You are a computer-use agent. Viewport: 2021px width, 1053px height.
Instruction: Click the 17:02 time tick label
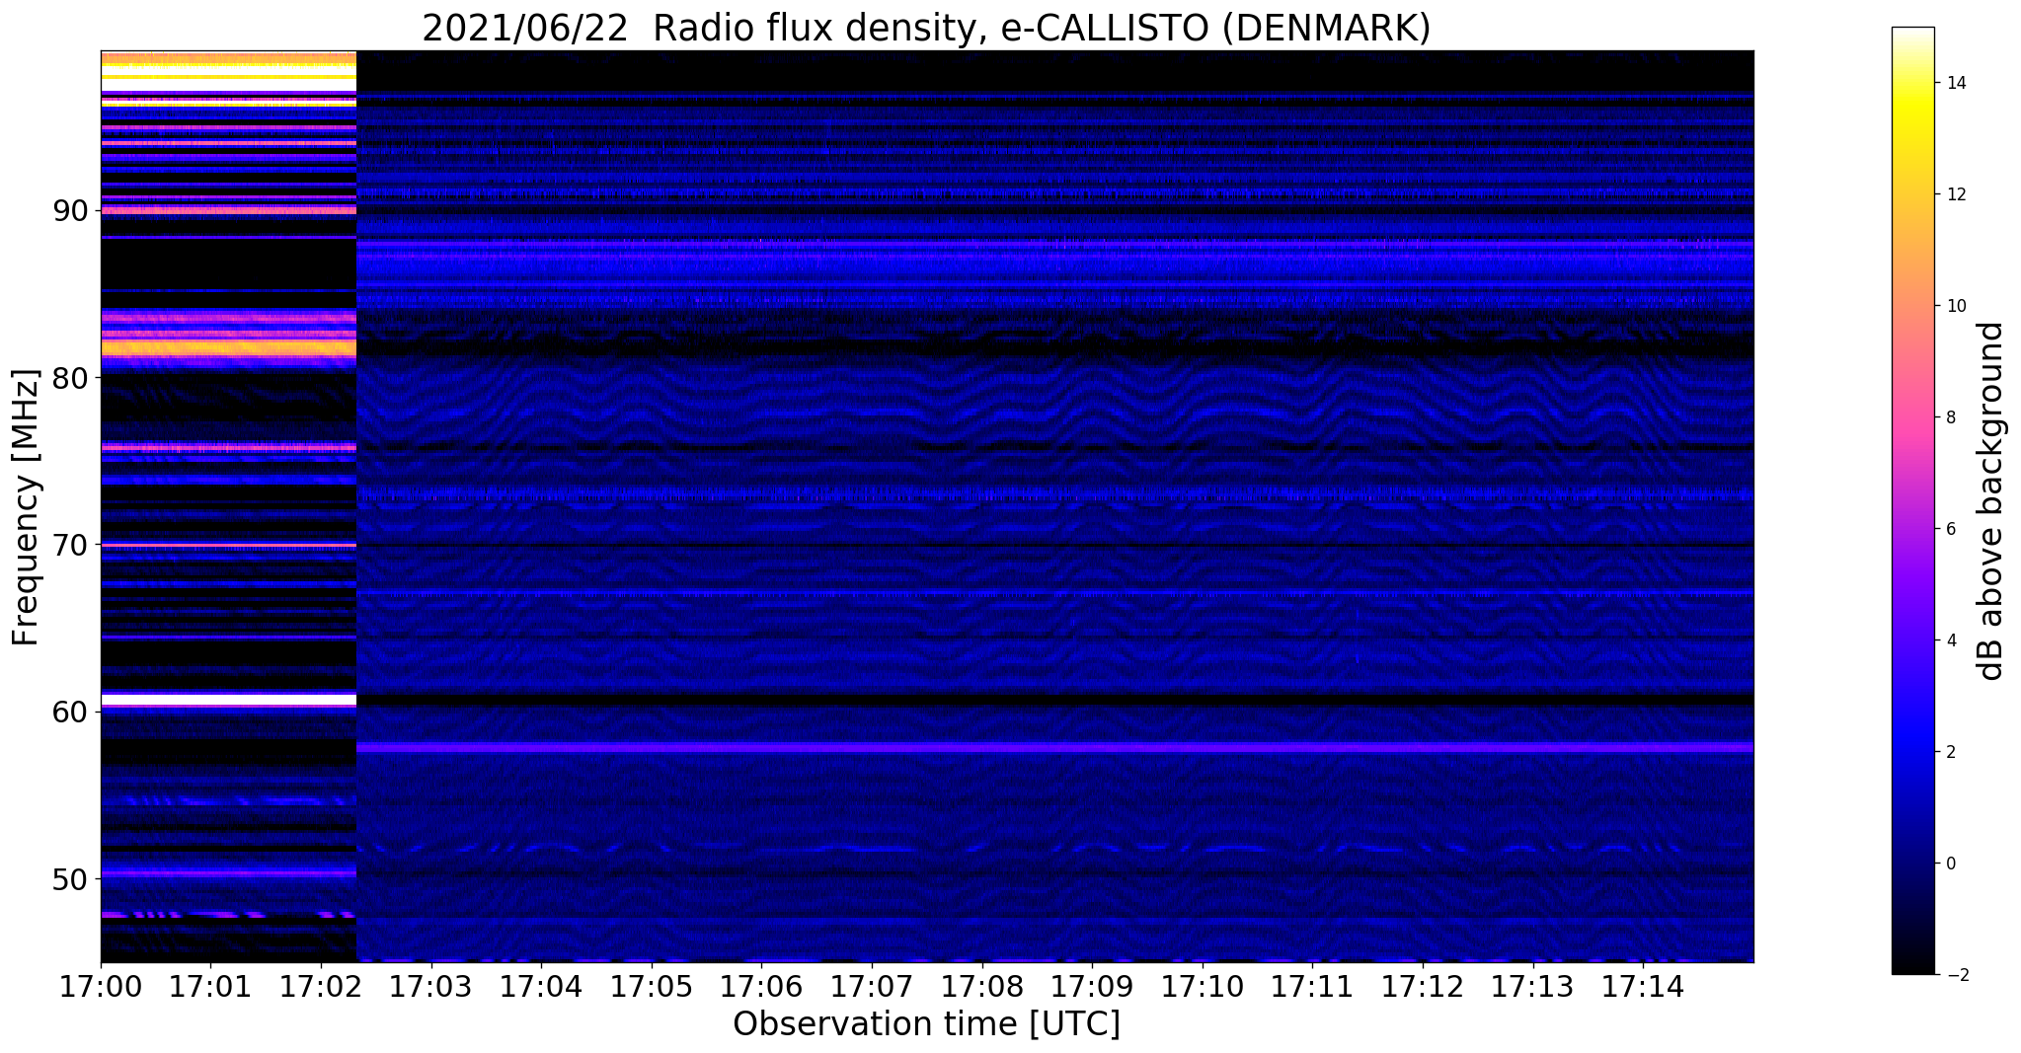(321, 988)
